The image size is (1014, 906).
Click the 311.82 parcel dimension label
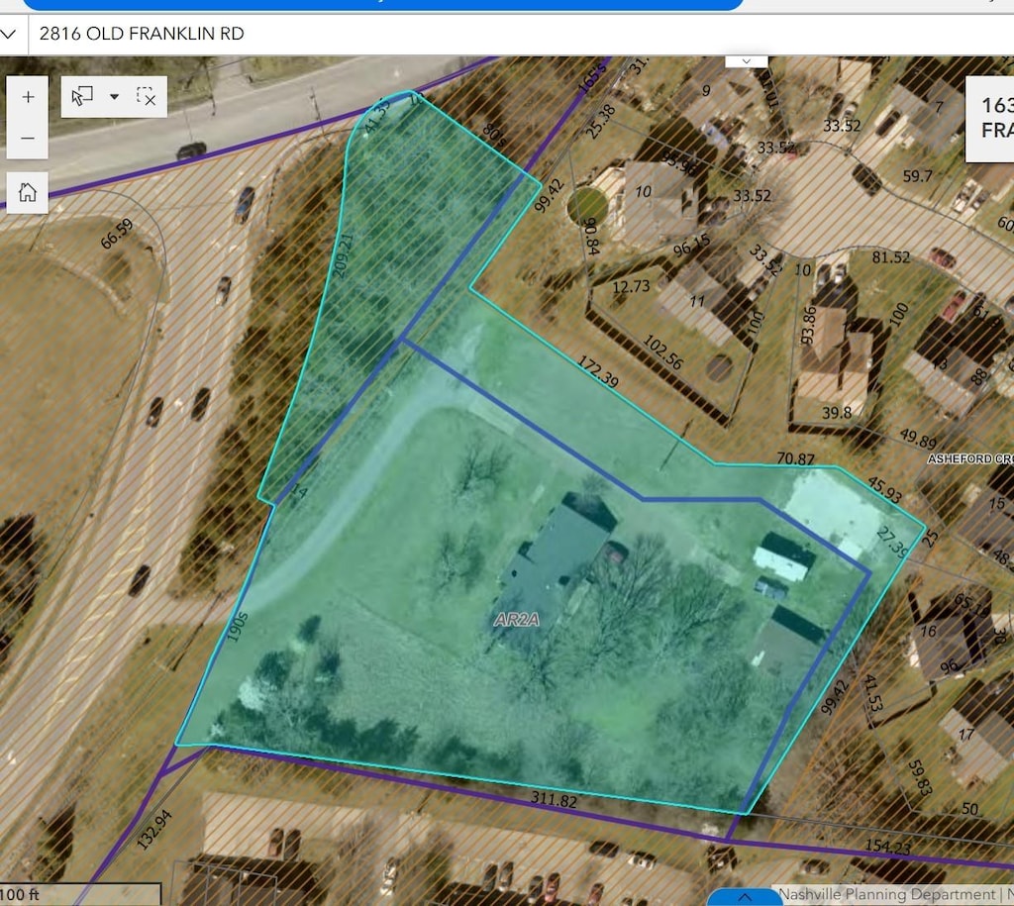point(554,799)
